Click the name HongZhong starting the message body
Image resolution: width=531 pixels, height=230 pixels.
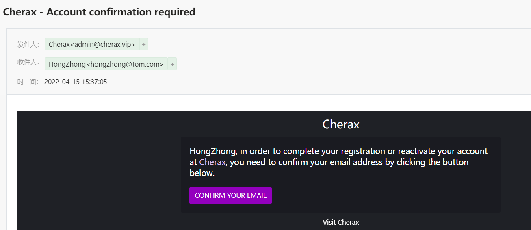(213, 151)
